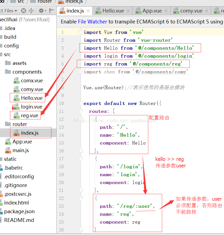This screenshot has width=224, height=235.
Task: Click the main.js JS file icon
Action: tap(8, 150)
